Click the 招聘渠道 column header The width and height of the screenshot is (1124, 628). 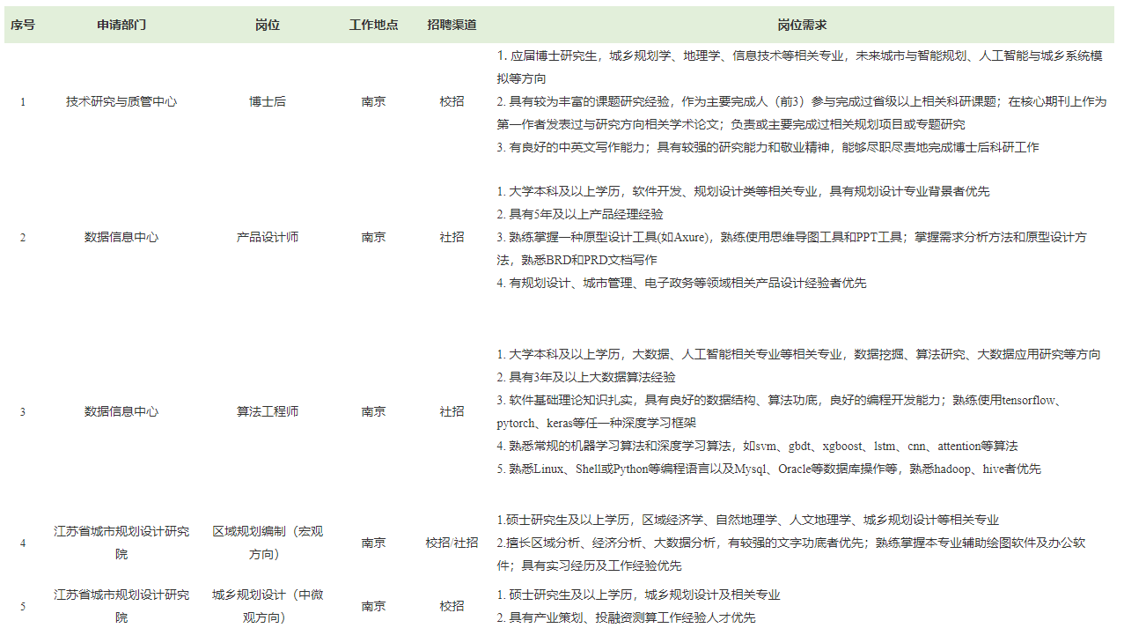tap(452, 26)
